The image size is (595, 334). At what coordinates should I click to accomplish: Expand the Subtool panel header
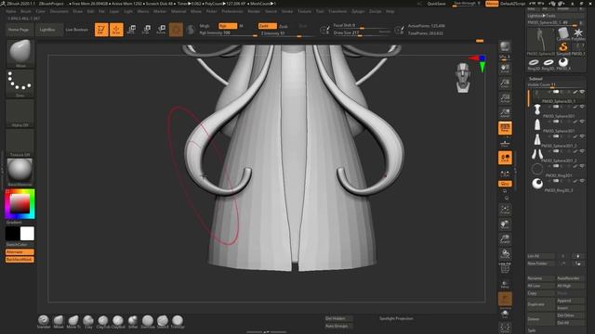coord(535,78)
